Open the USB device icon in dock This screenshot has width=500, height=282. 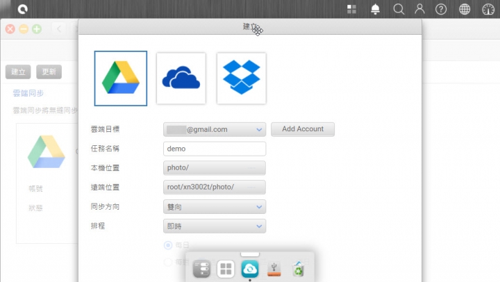click(274, 269)
